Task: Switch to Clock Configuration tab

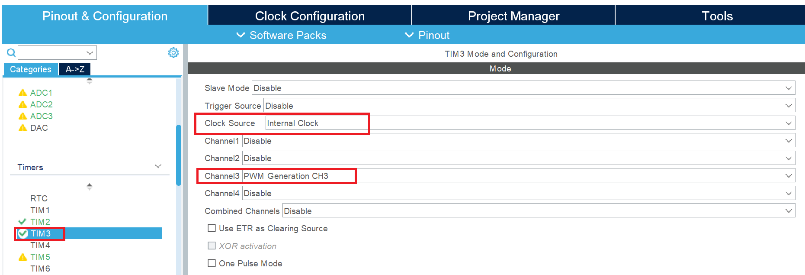Action: click(x=310, y=16)
